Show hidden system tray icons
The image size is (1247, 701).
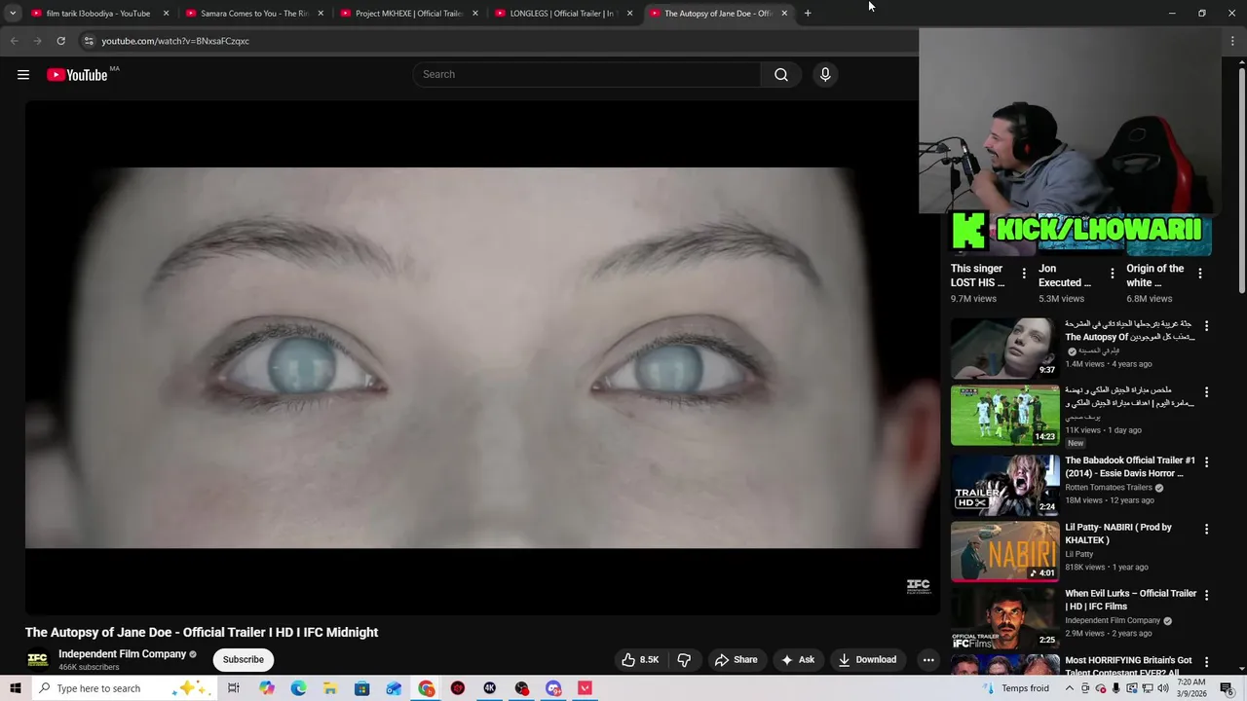tap(1069, 688)
